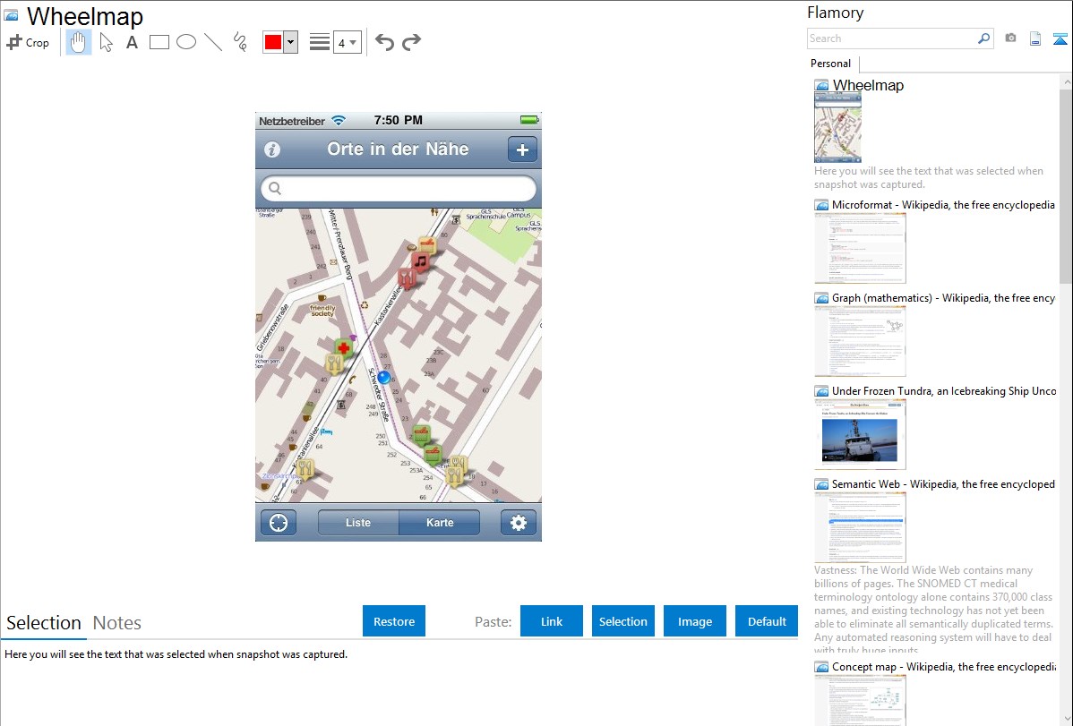This screenshot has height=726, width=1073.
Task: Click the red music venue marker
Action: tap(420, 261)
